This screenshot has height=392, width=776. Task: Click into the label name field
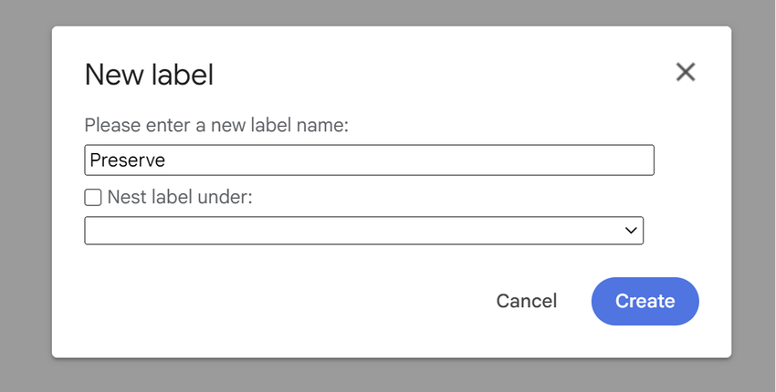(x=369, y=160)
